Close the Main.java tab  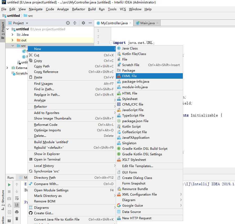(157, 23)
